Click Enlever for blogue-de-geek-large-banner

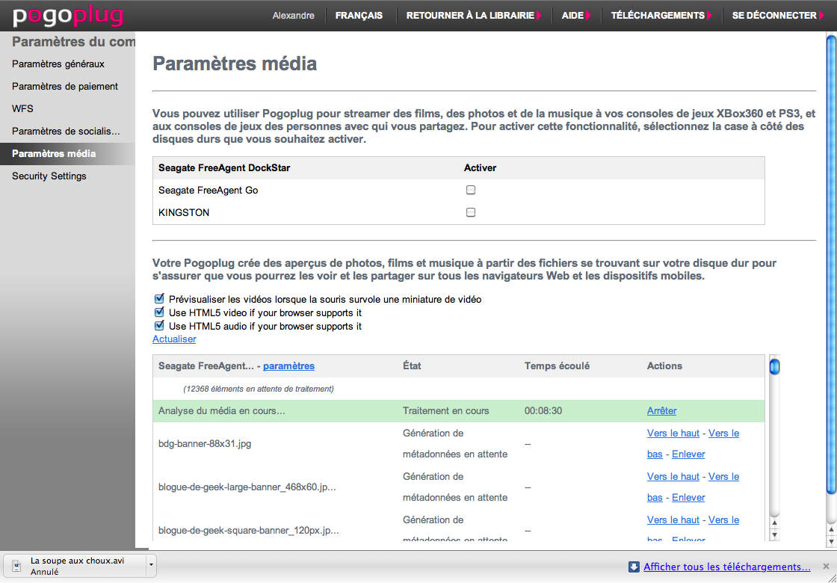point(688,498)
